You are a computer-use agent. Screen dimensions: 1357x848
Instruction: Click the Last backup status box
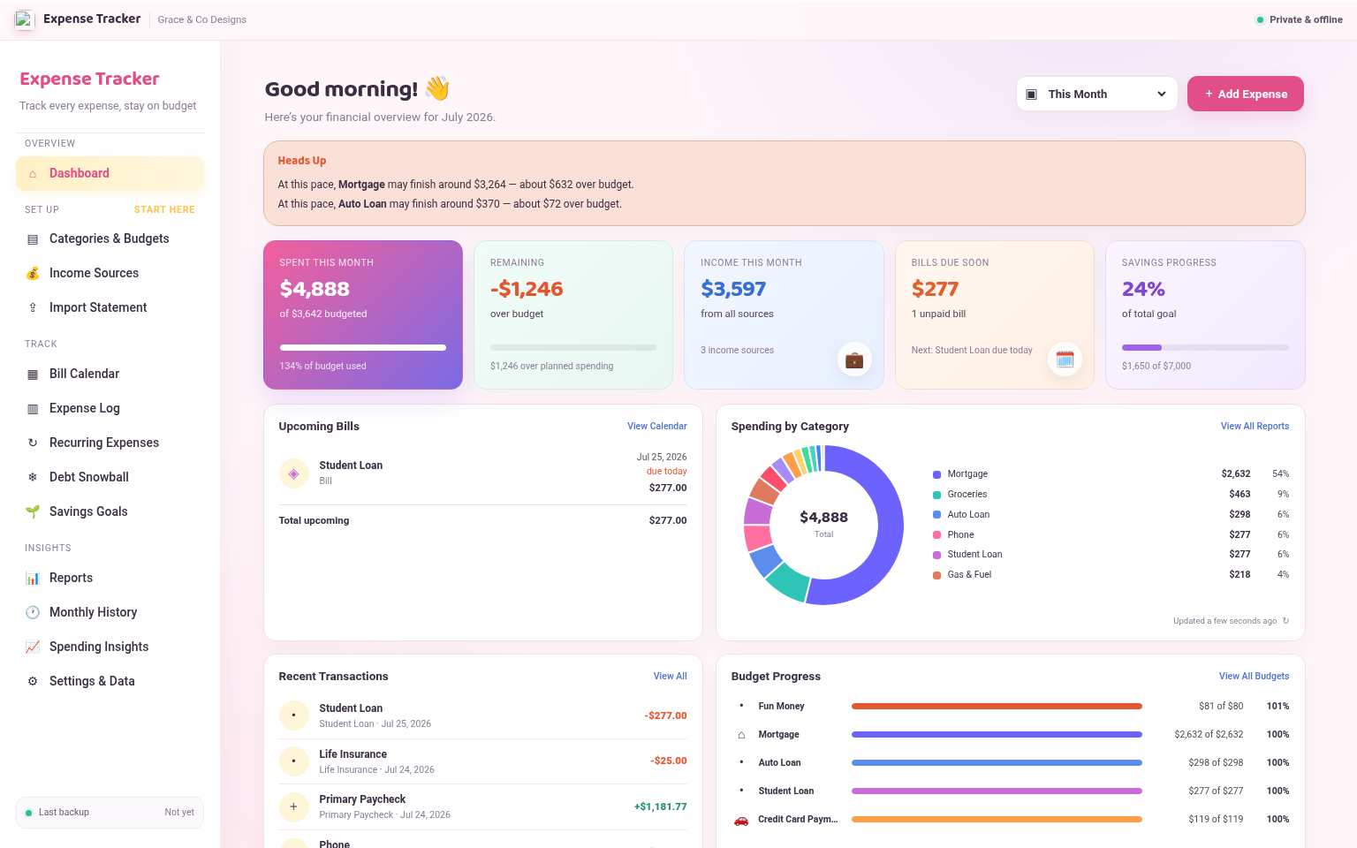click(110, 813)
